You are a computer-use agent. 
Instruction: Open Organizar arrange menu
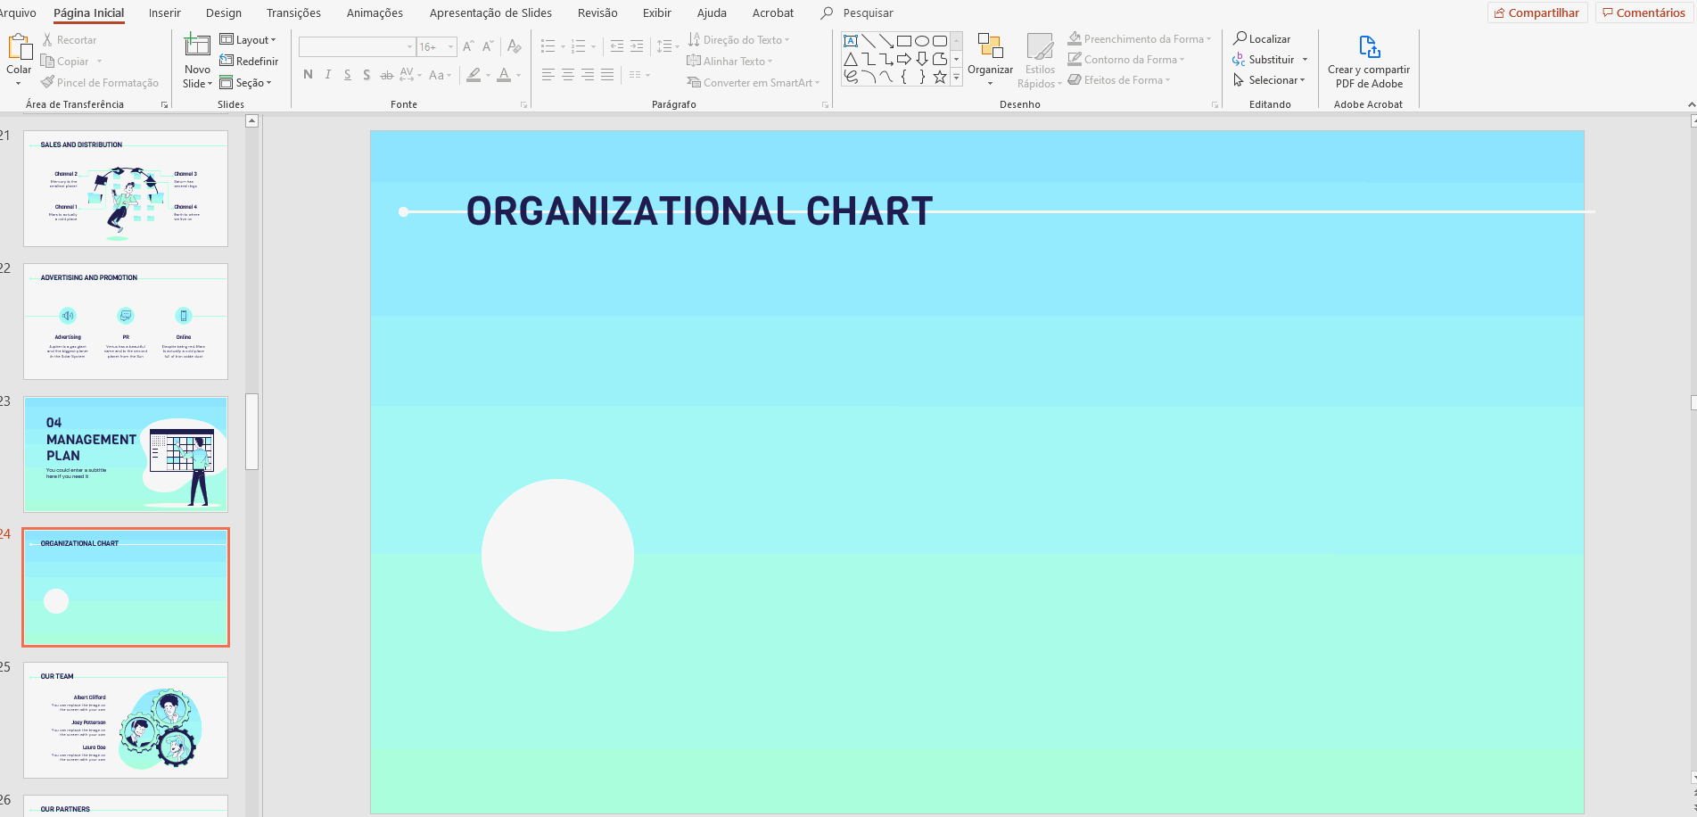click(990, 60)
